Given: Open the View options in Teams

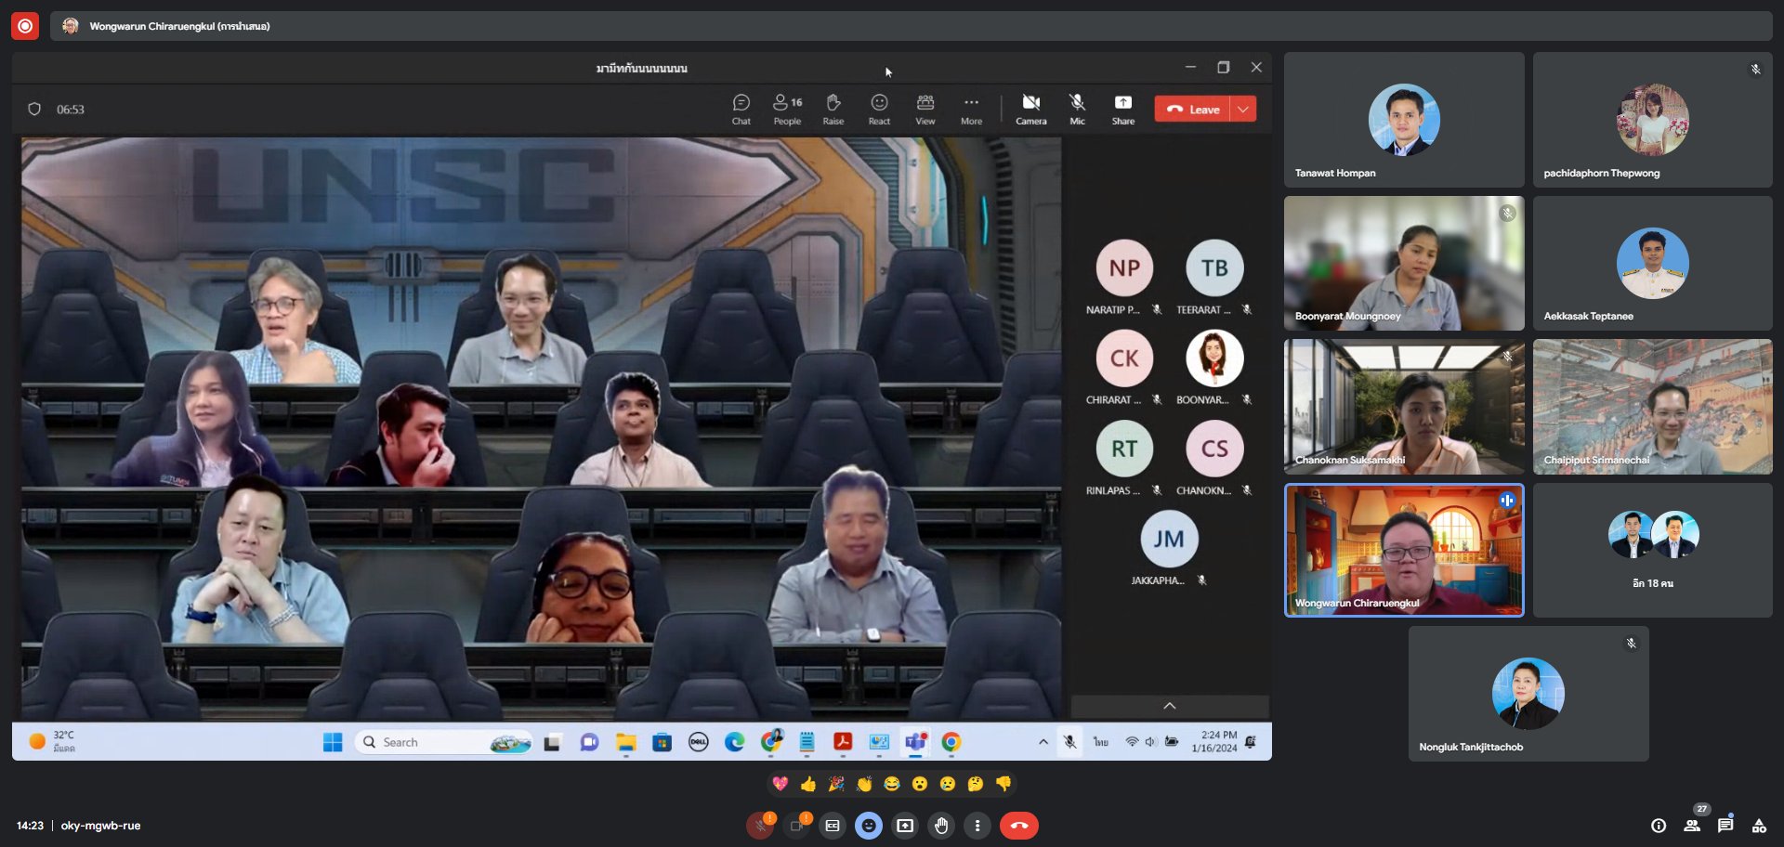Looking at the screenshot, I should click(x=925, y=109).
